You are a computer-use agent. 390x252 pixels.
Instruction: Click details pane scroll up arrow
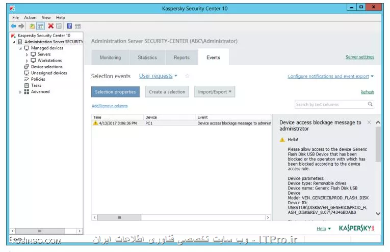(x=378, y=122)
